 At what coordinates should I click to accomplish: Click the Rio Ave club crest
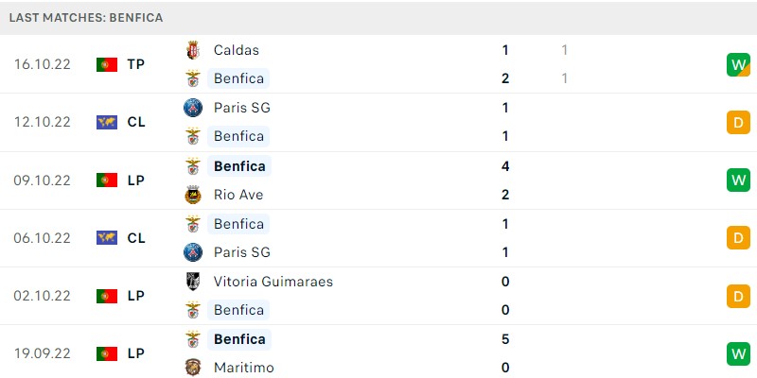[x=193, y=195]
